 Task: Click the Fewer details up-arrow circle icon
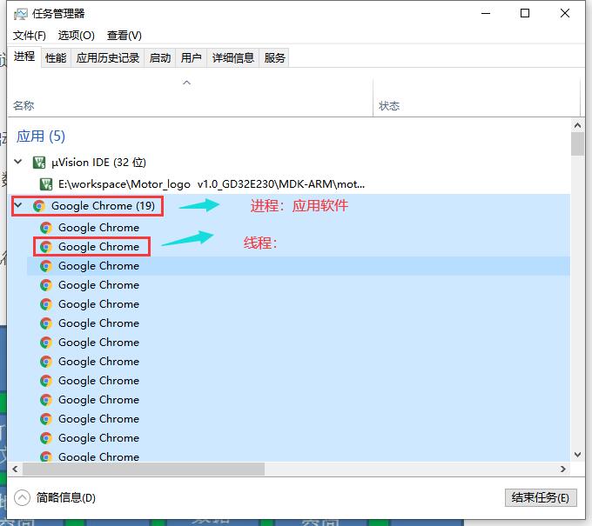point(22,497)
